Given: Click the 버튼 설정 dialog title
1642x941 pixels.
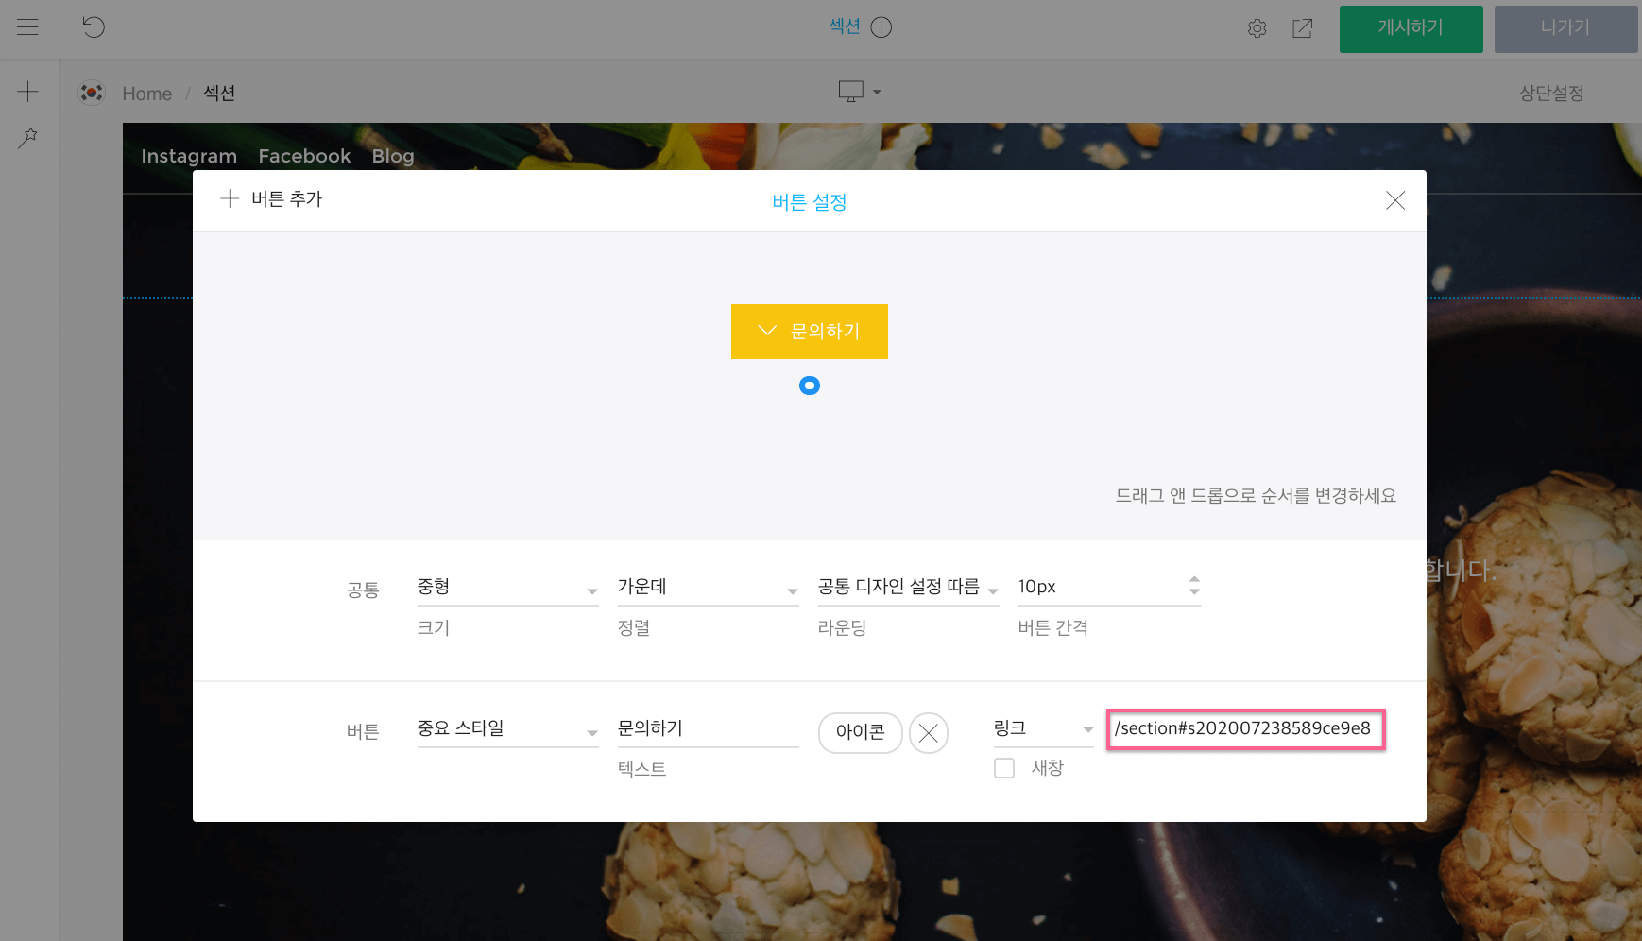Looking at the screenshot, I should (x=810, y=202).
